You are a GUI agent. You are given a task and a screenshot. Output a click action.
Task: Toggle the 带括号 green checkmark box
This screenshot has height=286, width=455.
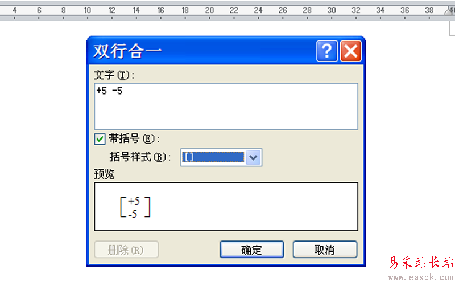pyautogui.click(x=100, y=139)
